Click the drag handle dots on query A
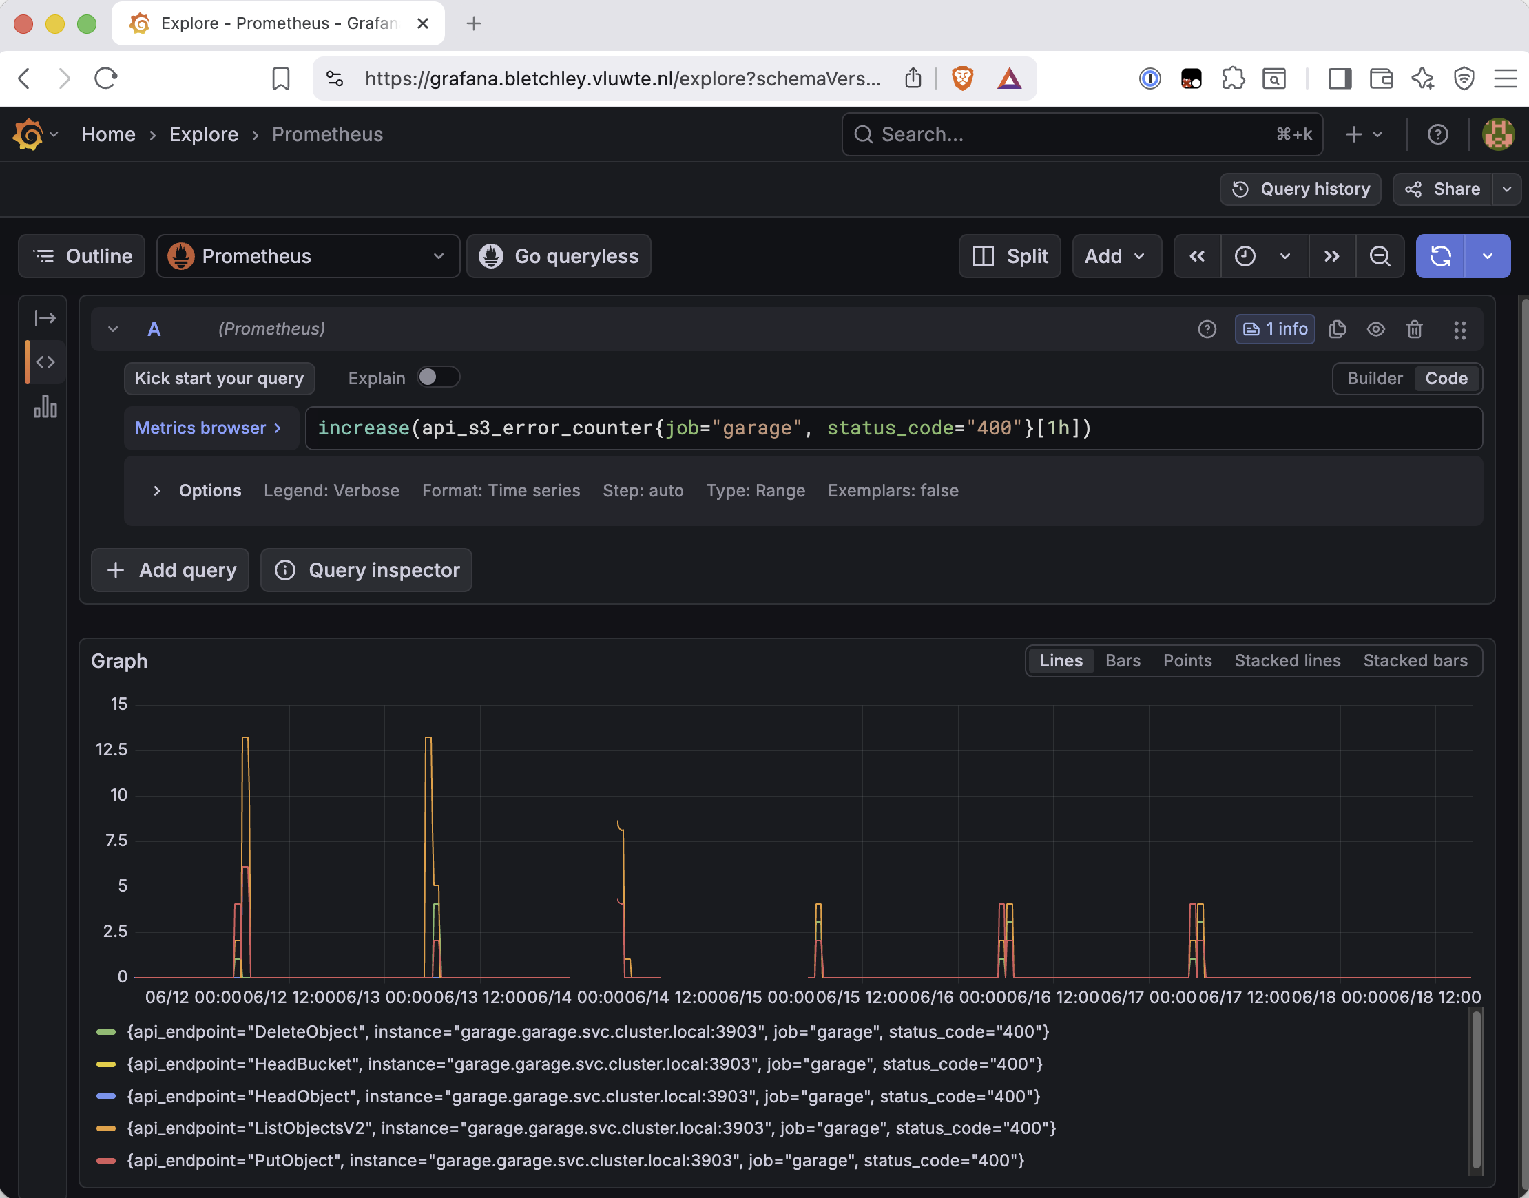Image resolution: width=1529 pixels, height=1198 pixels. pos(1459,330)
